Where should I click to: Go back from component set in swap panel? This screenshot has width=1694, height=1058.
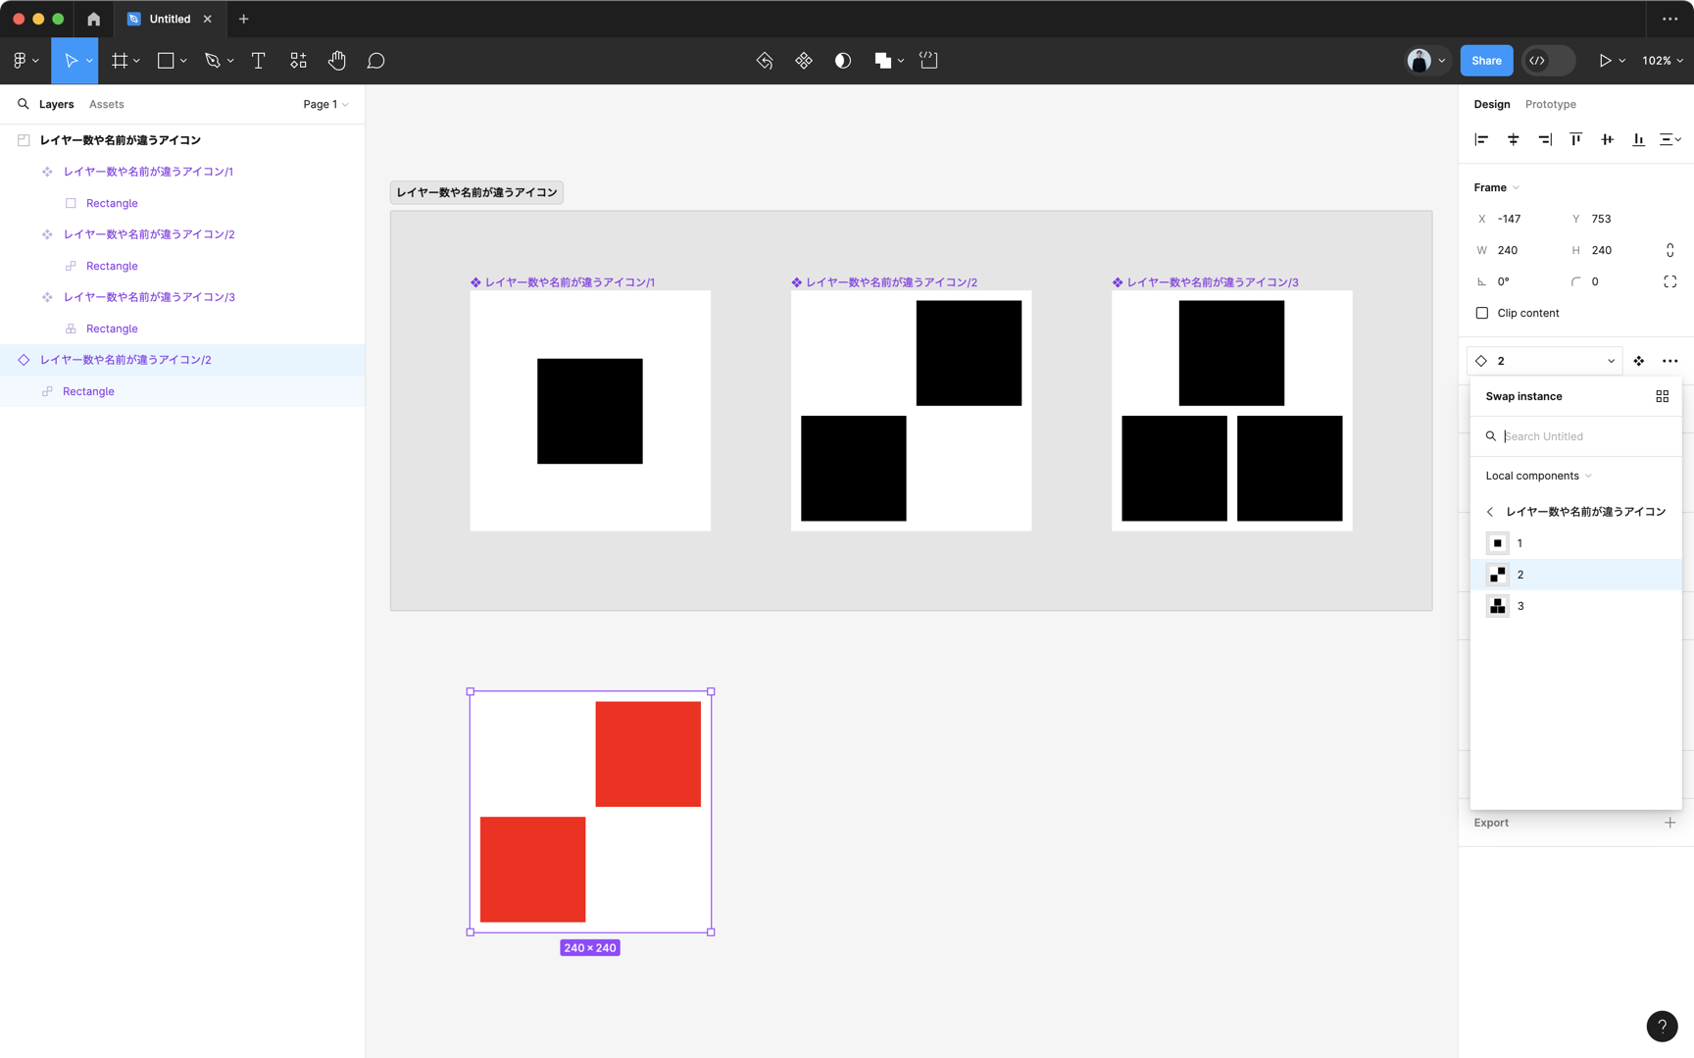[1490, 512]
